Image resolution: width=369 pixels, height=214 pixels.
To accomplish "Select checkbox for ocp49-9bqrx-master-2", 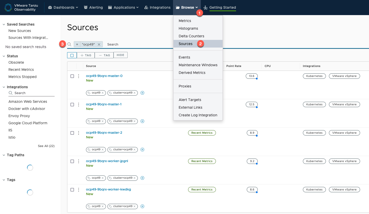I will click(72, 133).
